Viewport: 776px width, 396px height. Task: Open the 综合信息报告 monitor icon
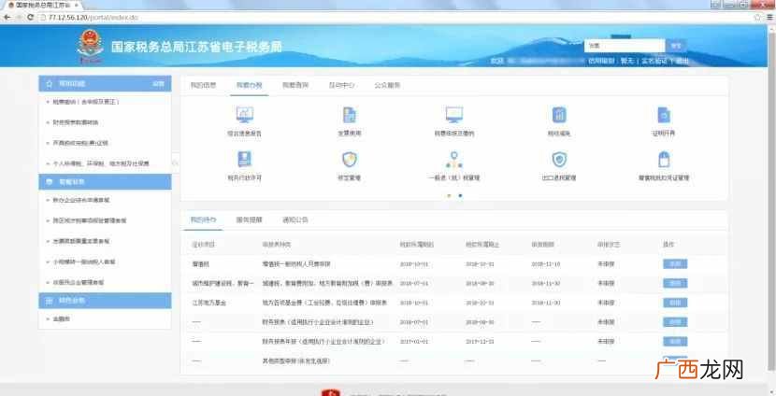click(x=244, y=115)
